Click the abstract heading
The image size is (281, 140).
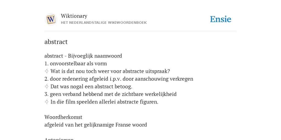click(56, 42)
